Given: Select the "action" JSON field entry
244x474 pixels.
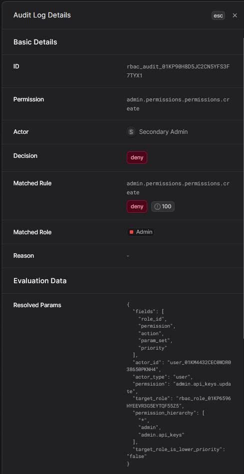Looking at the screenshot, I should [150, 334].
